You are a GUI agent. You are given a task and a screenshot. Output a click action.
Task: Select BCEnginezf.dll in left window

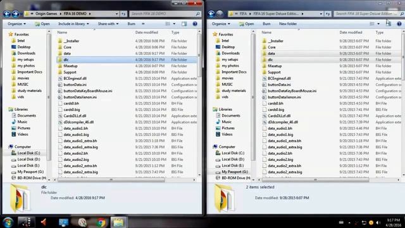coord(75,79)
